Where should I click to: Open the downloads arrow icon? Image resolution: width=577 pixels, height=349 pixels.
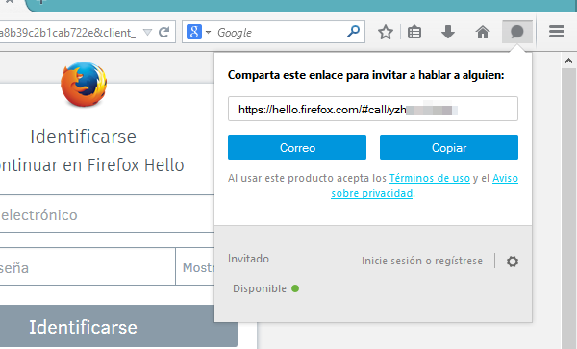(x=448, y=33)
